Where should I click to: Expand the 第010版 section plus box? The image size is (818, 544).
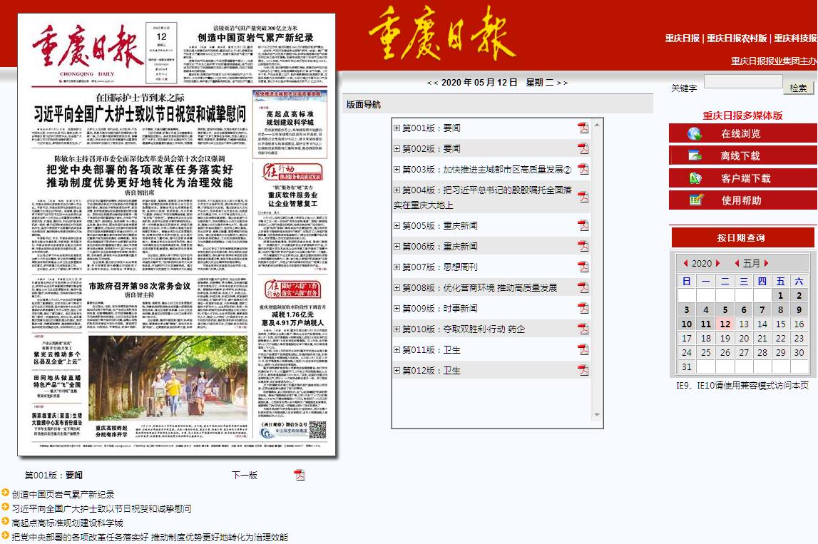click(397, 329)
